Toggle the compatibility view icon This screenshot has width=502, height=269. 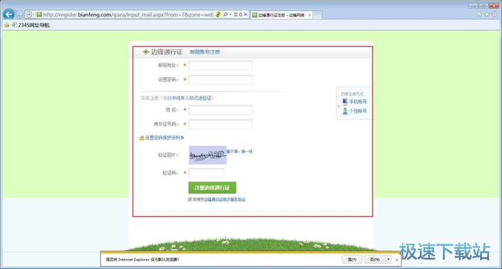[x=236, y=14]
